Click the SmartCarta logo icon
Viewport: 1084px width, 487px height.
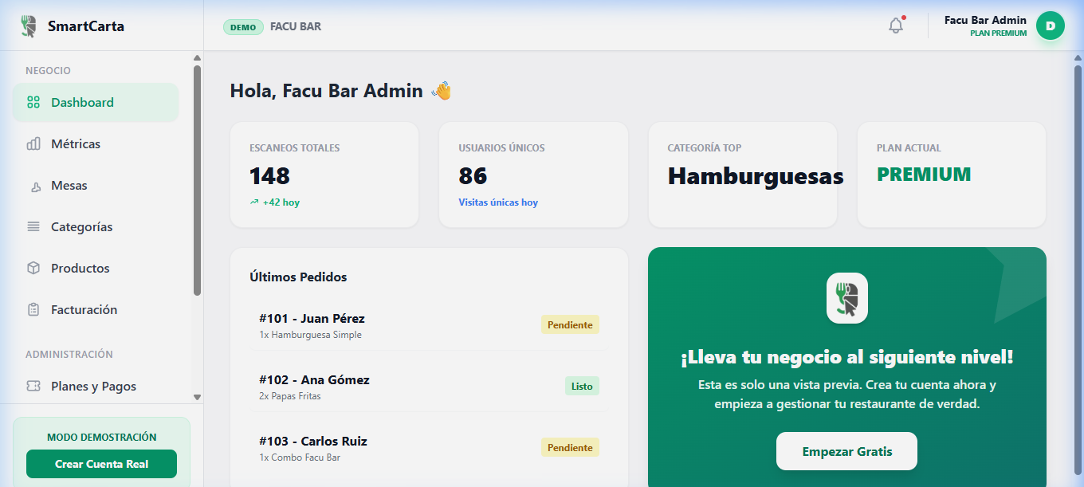29,26
